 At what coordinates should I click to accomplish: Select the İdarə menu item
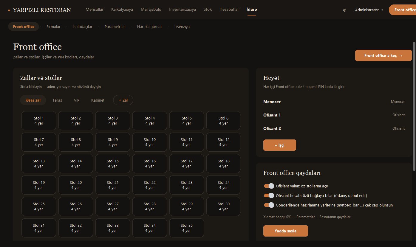pos(252,10)
